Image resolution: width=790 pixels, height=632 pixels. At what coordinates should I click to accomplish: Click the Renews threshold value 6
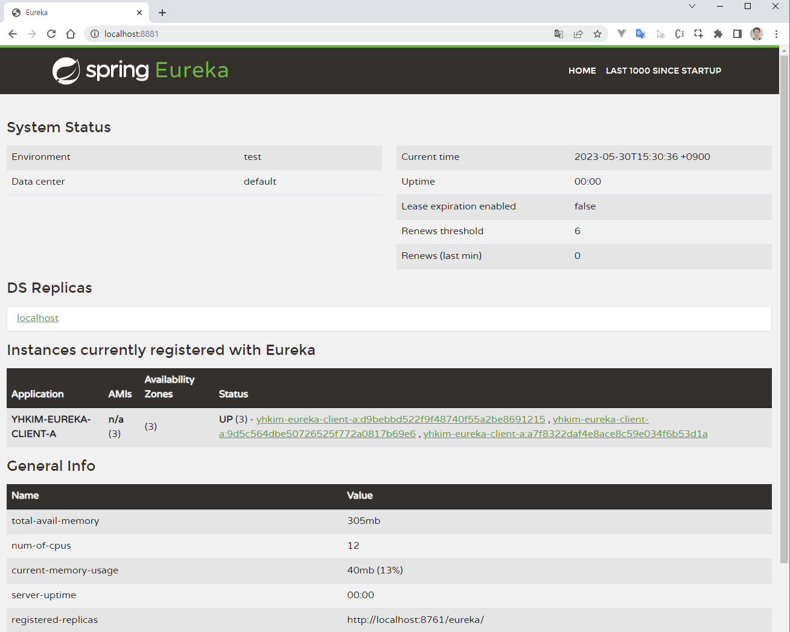pos(578,231)
